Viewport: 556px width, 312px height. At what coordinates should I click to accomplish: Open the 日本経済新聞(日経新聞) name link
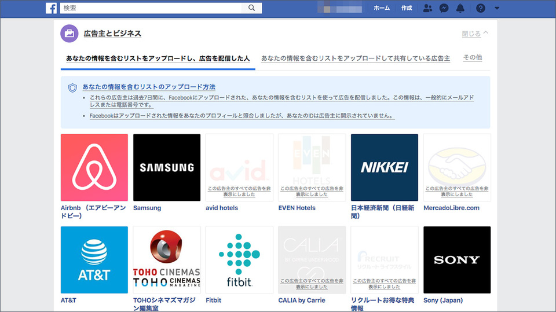point(383,212)
